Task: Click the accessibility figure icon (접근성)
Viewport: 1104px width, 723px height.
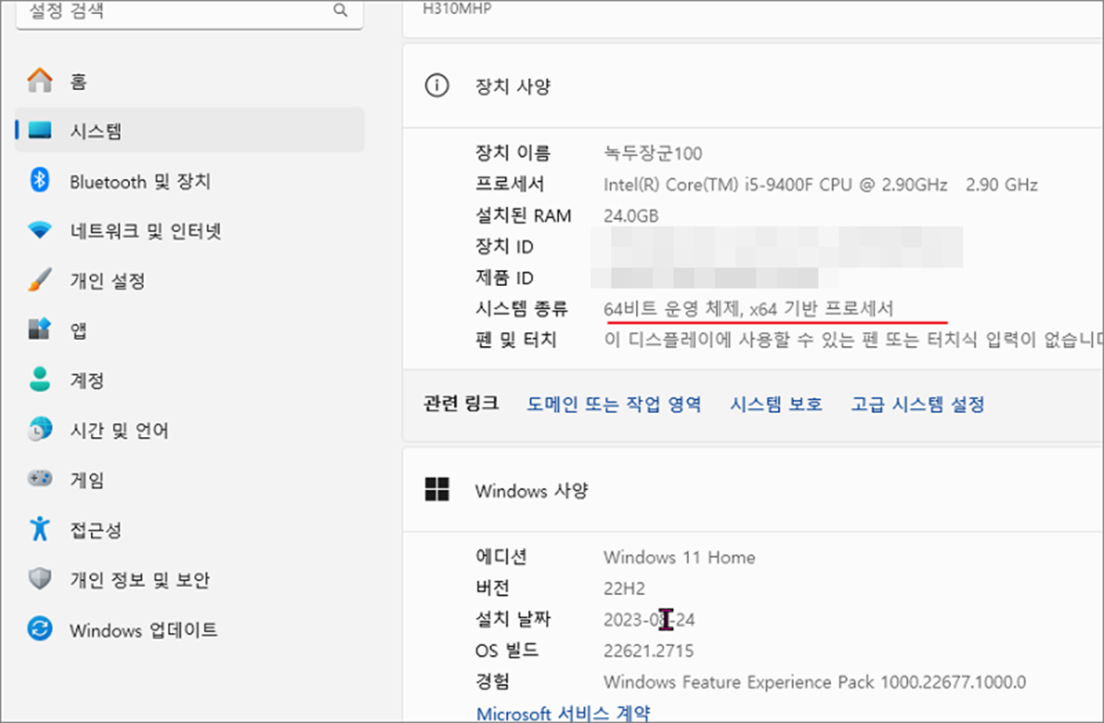Action: (x=40, y=530)
